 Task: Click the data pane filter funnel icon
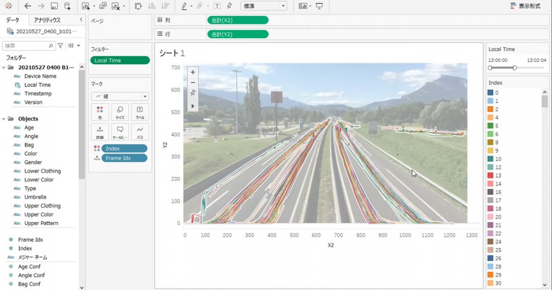pyautogui.click(x=60, y=46)
